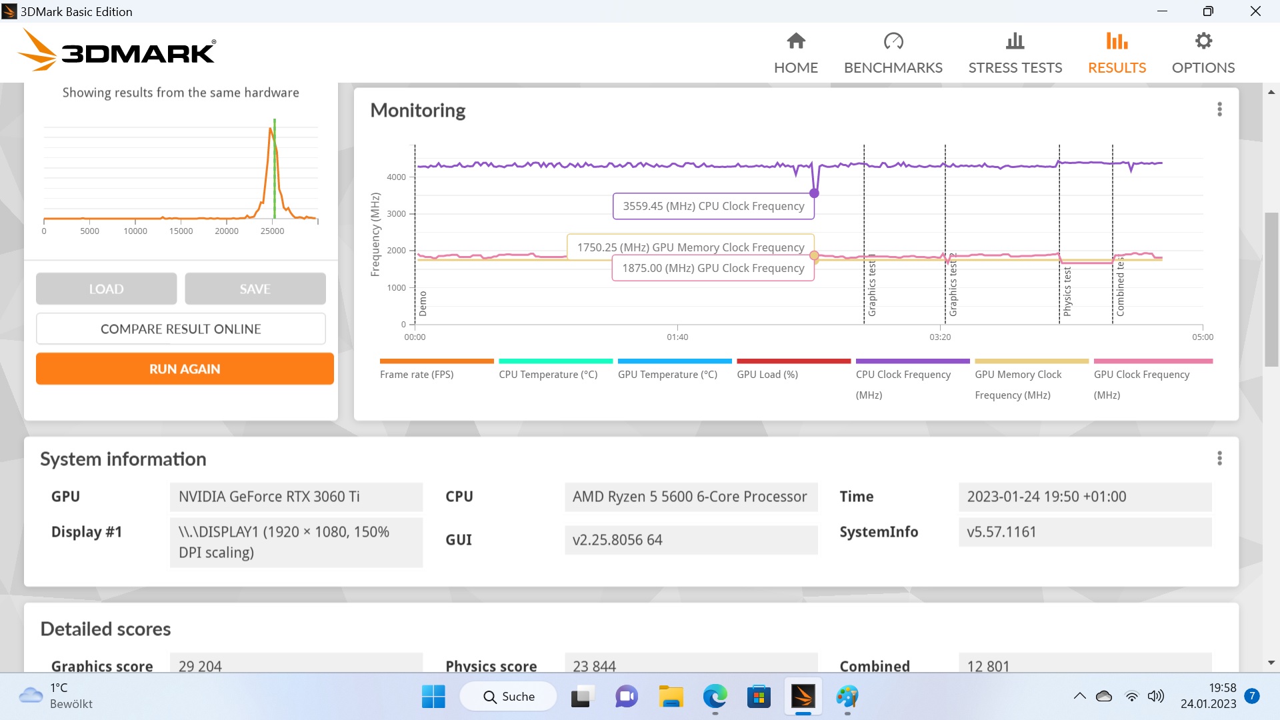Click GPU value NVIDIA GeForce RTX 3060 Ti

296,497
